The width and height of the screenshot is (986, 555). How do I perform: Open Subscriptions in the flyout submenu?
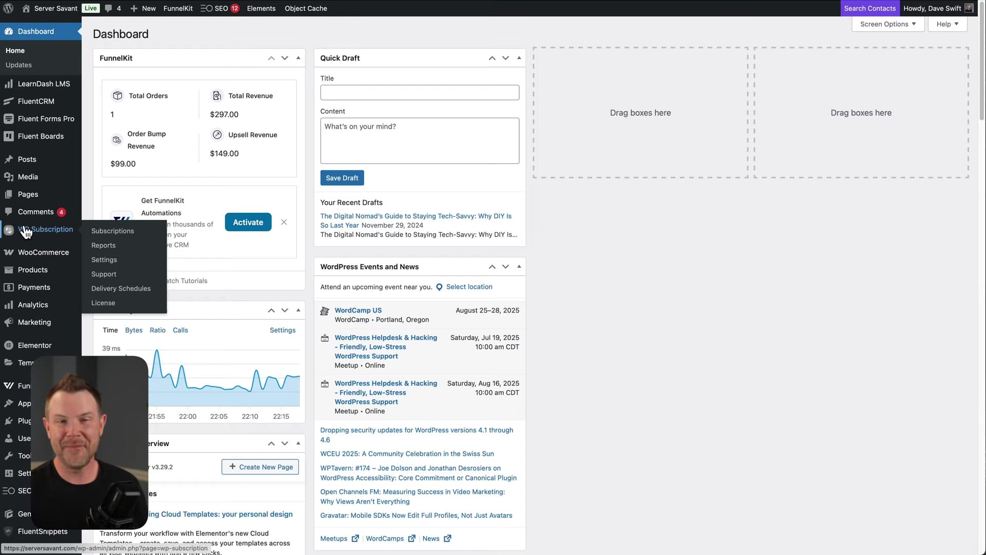pyautogui.click(x=112, y=231)
